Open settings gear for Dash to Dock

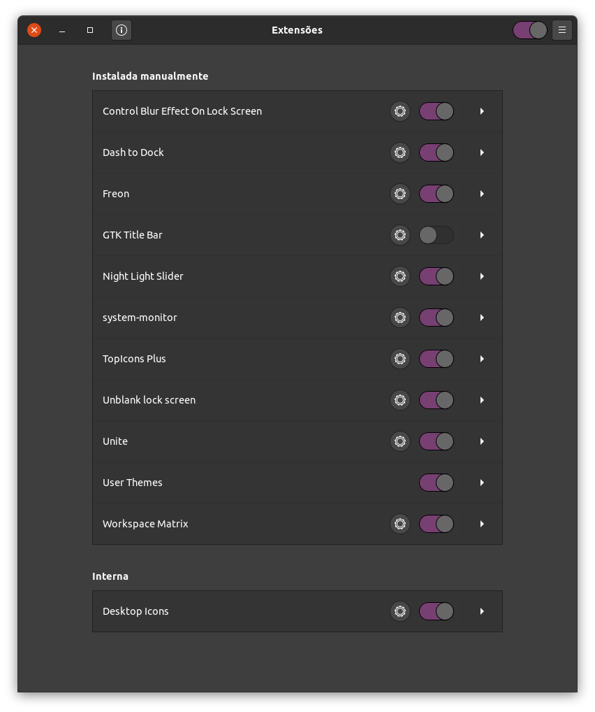pos(400,152)
